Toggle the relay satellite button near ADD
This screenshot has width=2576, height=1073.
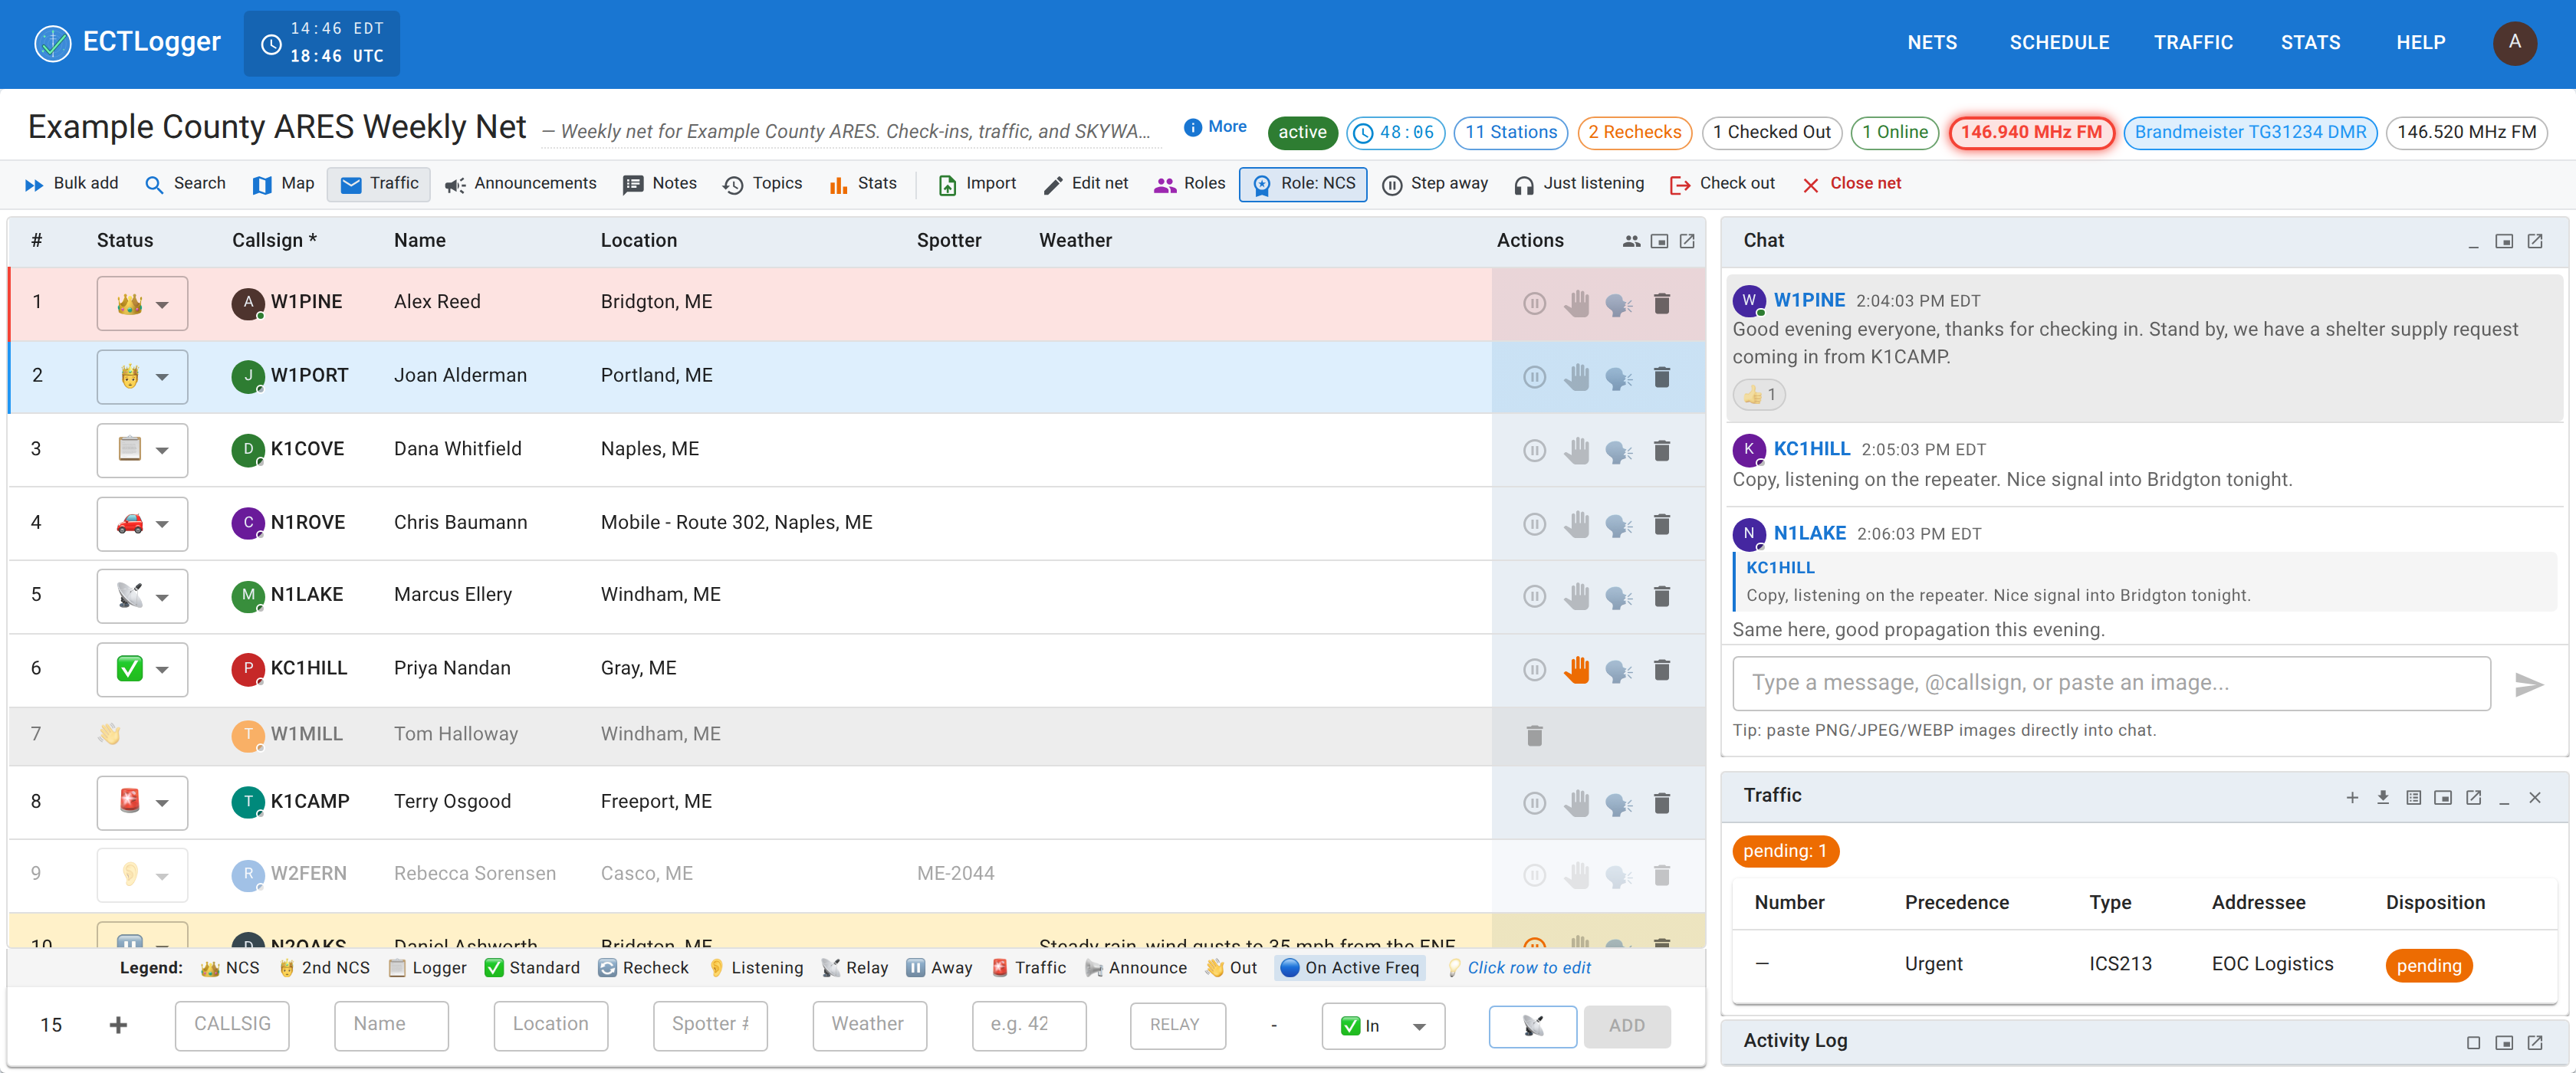pyautogui.click(x=1532, y=1026)
